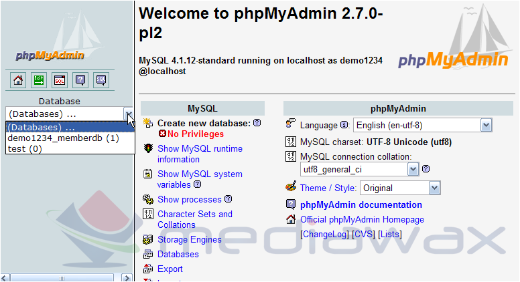Click the Language icon in phpMyAdmin section
The image size is (520, 282).
pos(291,124)
